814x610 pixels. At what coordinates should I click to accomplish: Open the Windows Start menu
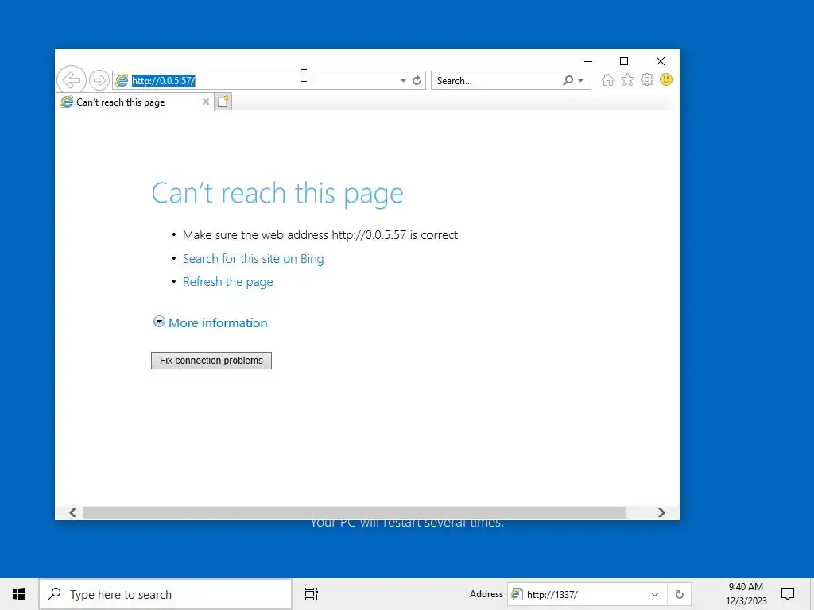point(19,594)
